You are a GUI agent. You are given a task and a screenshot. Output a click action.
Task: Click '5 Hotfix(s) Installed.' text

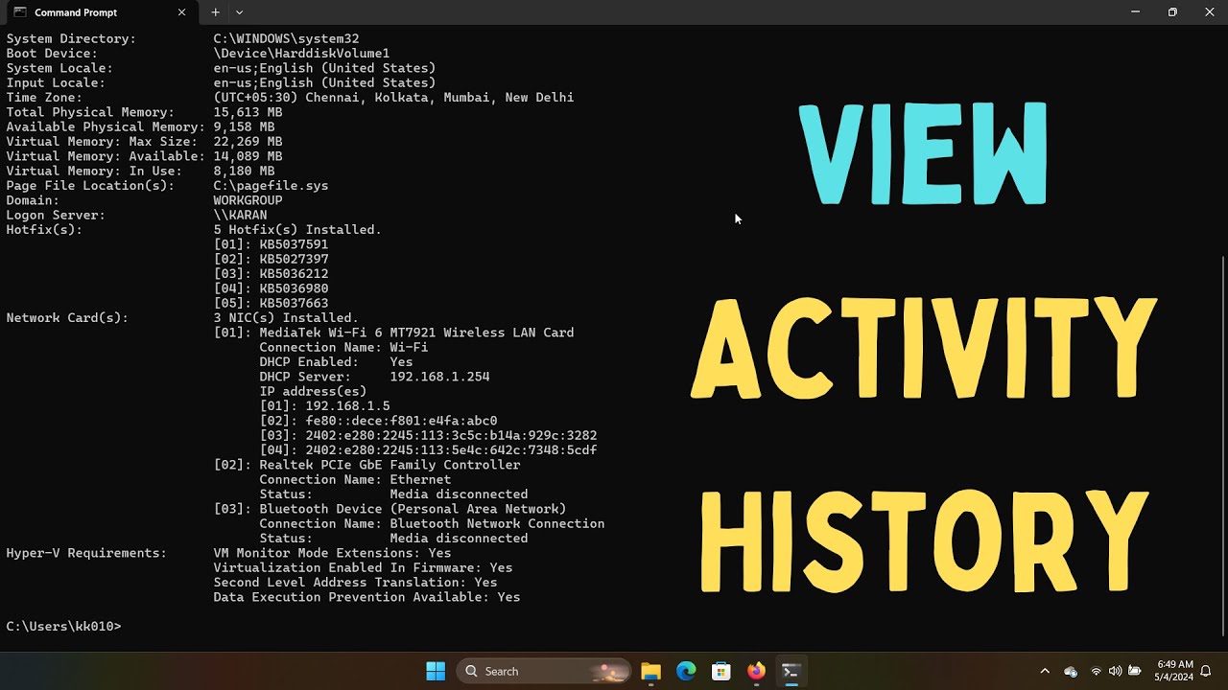pyautogui.click(x=297, y=230)
